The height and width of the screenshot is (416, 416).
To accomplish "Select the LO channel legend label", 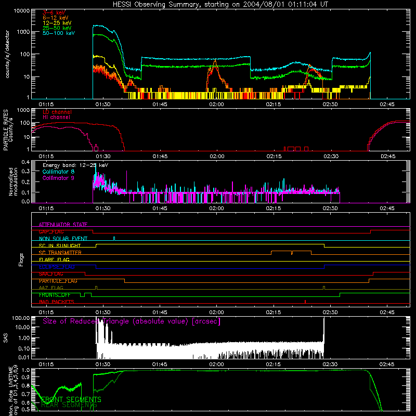I will [57, 112].
